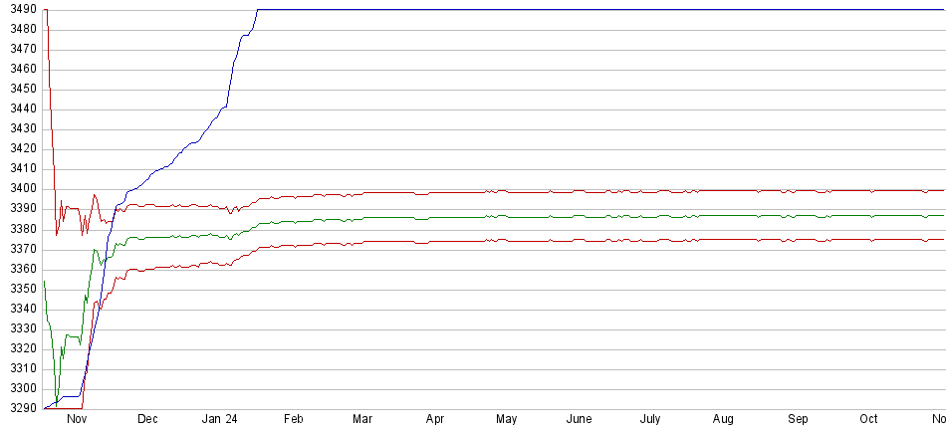Screen dimensions: 946x433
Task: Click the 'Apr' month label
Action: coord(434,420)
